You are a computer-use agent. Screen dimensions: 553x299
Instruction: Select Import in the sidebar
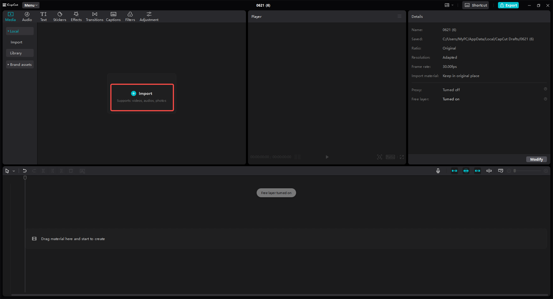point(16,42)
